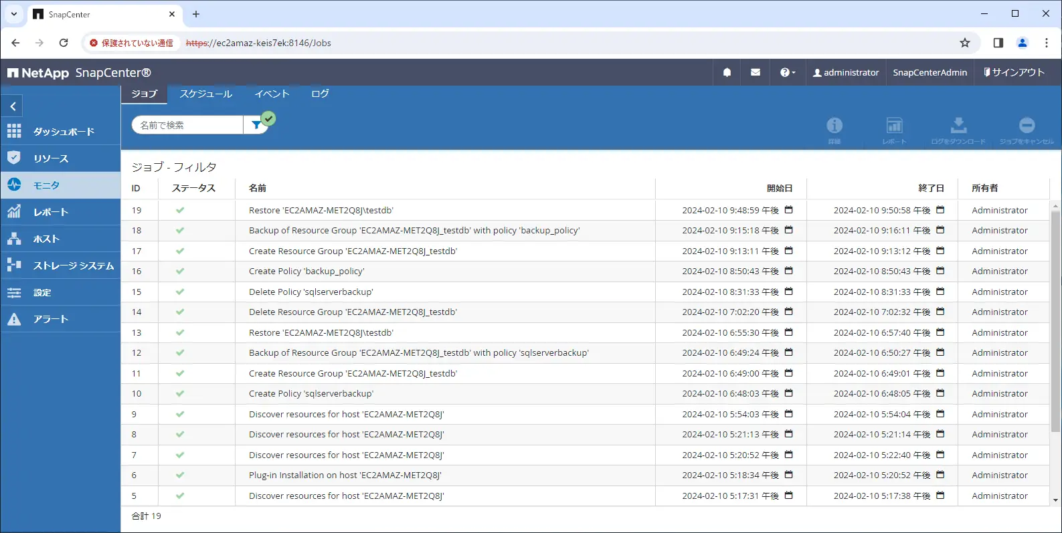Open ストレージ システム in the sidebar
This screenshot has width=1062, height=533.
tap(60, 265)
